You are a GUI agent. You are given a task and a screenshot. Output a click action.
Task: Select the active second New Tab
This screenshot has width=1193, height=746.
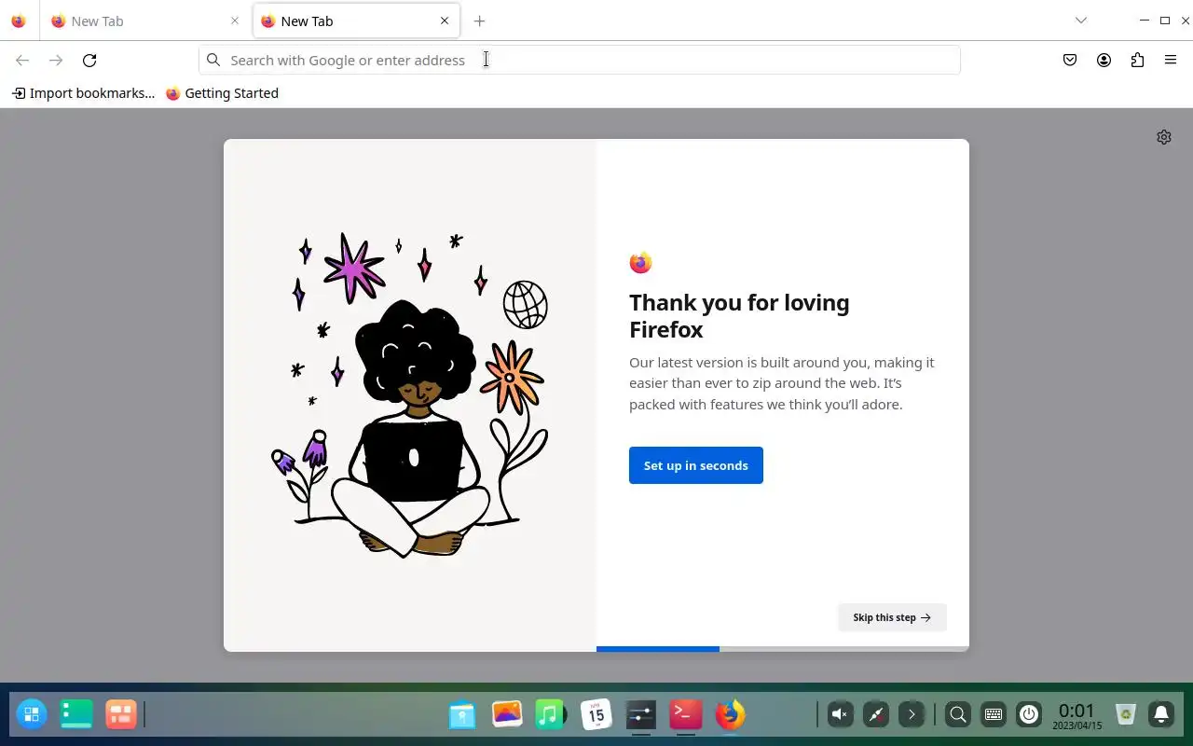point(355,21)
